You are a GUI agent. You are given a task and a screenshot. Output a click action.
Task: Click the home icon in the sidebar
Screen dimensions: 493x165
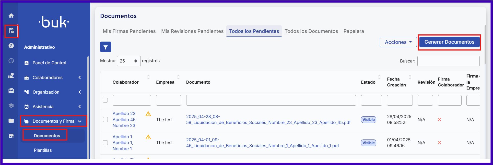pyautogui.click(x=11, y=16)
